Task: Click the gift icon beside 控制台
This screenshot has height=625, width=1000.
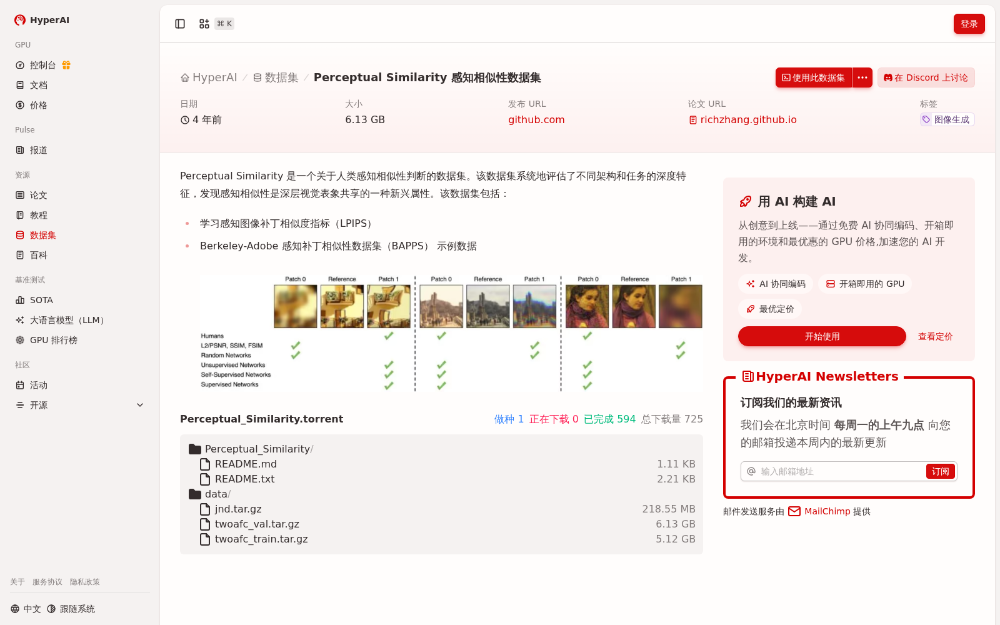Action: point(66,65)
